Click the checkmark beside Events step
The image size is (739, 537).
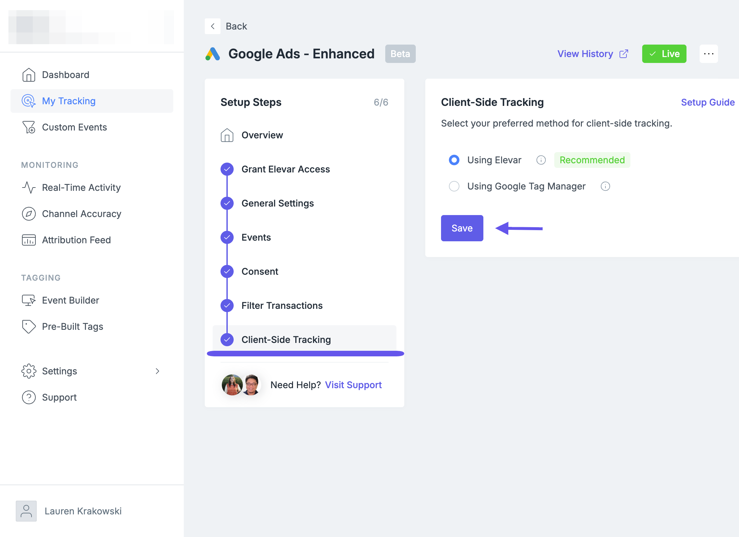(x=227, y=237)
